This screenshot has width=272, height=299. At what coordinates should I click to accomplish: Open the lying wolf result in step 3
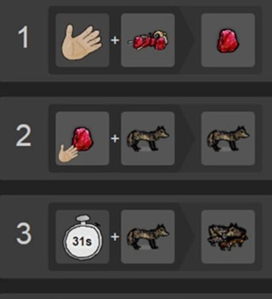point(228,237)
